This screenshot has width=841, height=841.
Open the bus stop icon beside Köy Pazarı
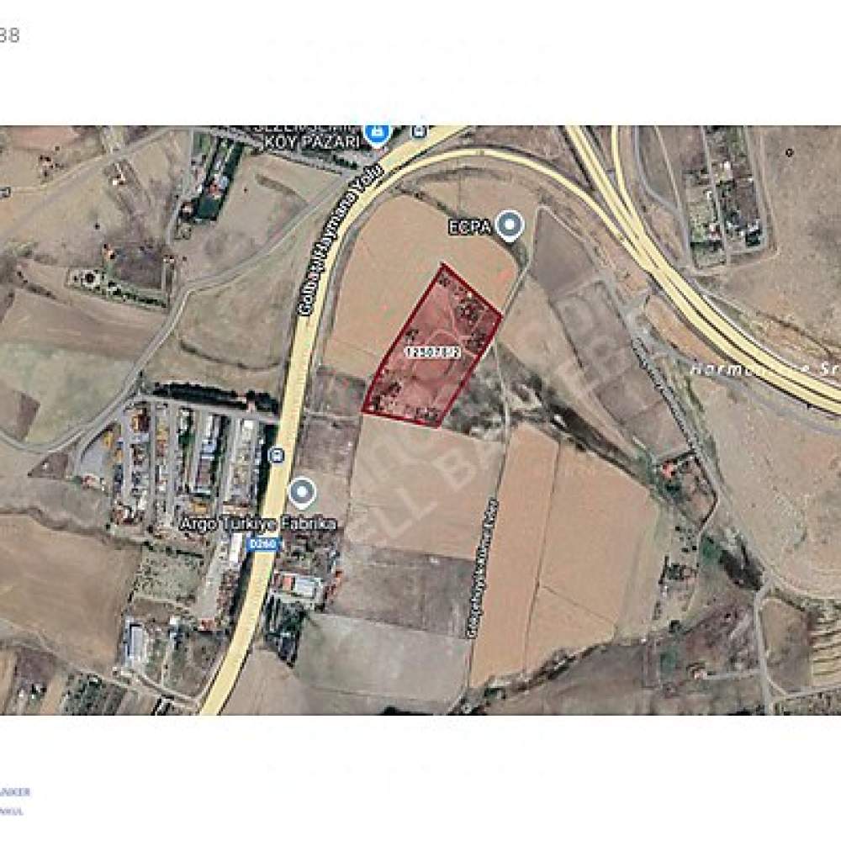420,130
